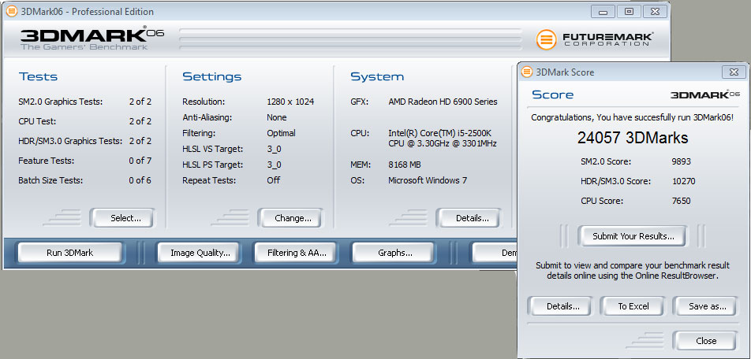
Task: Click the Anti-Aliasing value None
Action: pos(276,117)
